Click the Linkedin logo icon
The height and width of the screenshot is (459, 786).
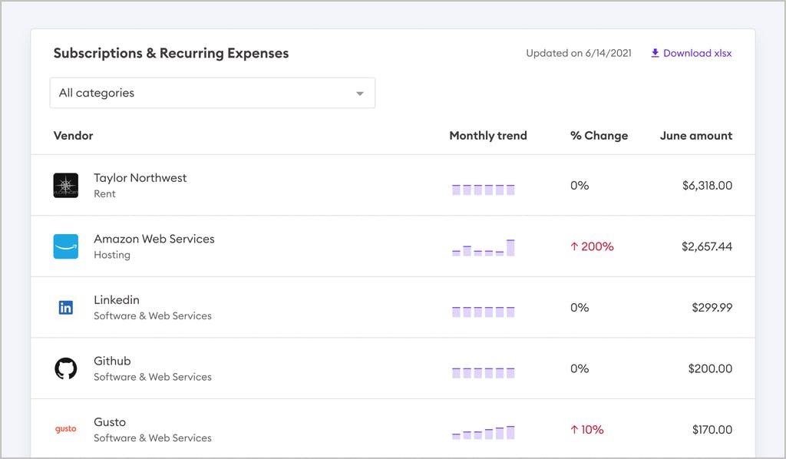(65, 308)
